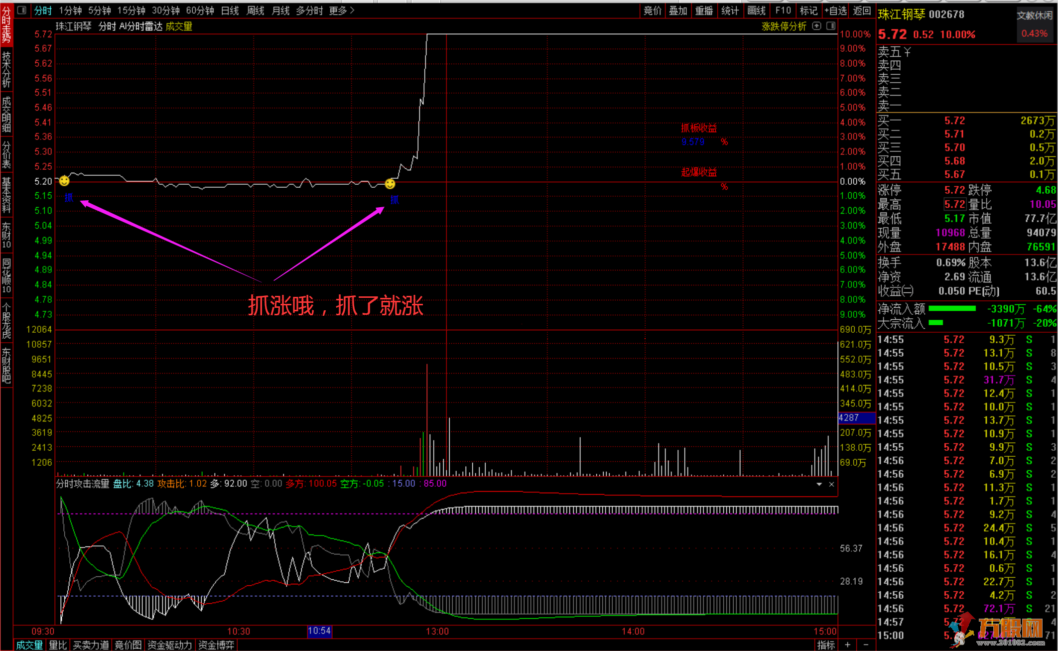Click the 珠江钢琴 stock name header
The width and height of the screenshot is (1058, 651).
click(x=902, y=14)
